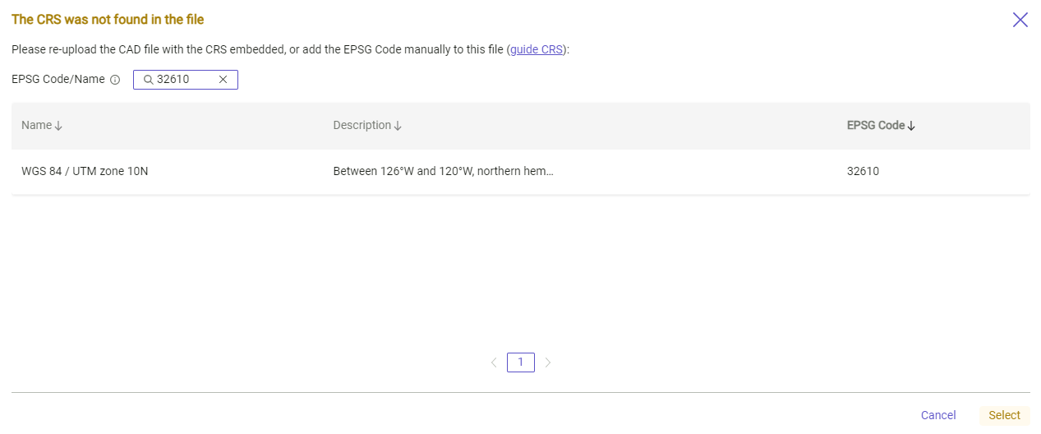The height and width of the screenshot is (434, 1041).
Task: Click sort arrow next to EPSG Code header
Action: 911,126
